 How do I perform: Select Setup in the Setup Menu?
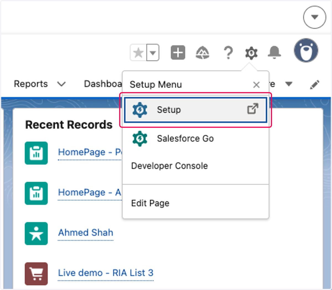click(195, 110)
